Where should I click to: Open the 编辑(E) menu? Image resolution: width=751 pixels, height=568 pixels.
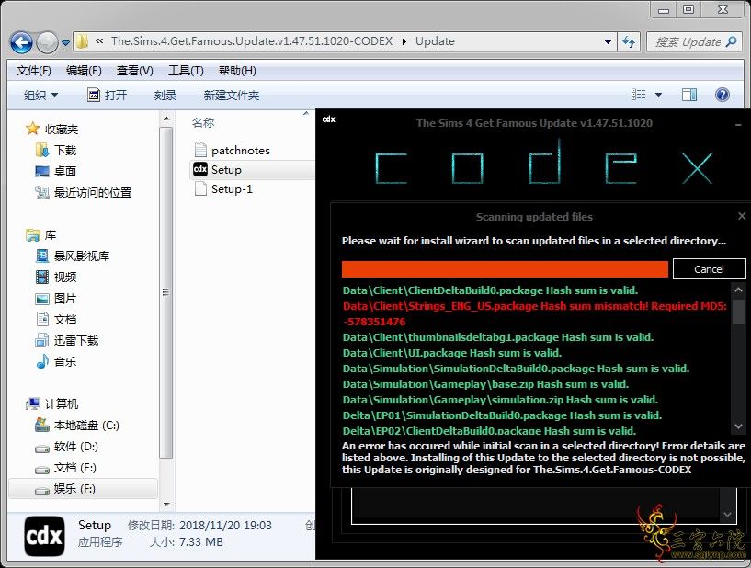pyautogui.click(x=84, y=71)
